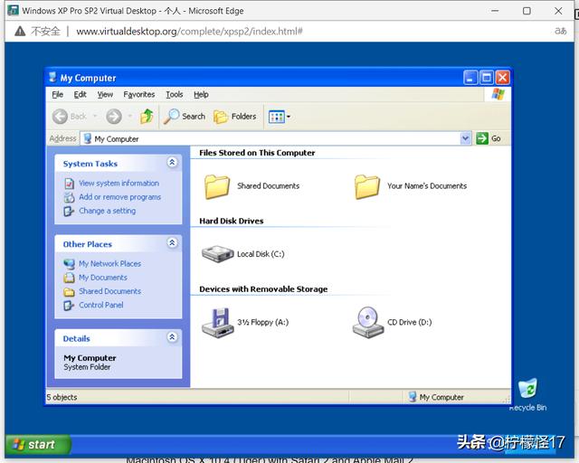The height and width of the screenshot is (463, 579).
Task: Click the Address bar input field
Action: pyautogui.click(x=271, y=138)
